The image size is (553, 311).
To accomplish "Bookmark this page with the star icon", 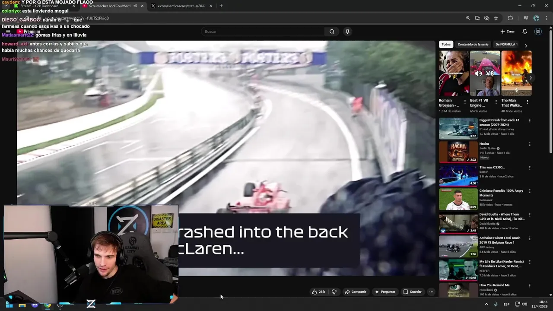I will pyautogui.click(x=496, y=18).
